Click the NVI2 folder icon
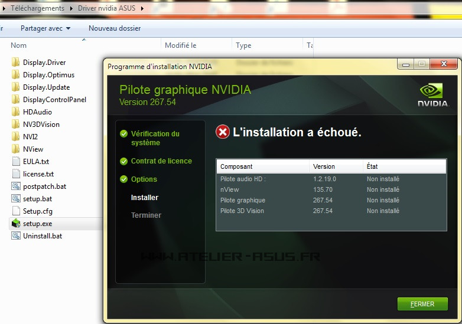 15,136
